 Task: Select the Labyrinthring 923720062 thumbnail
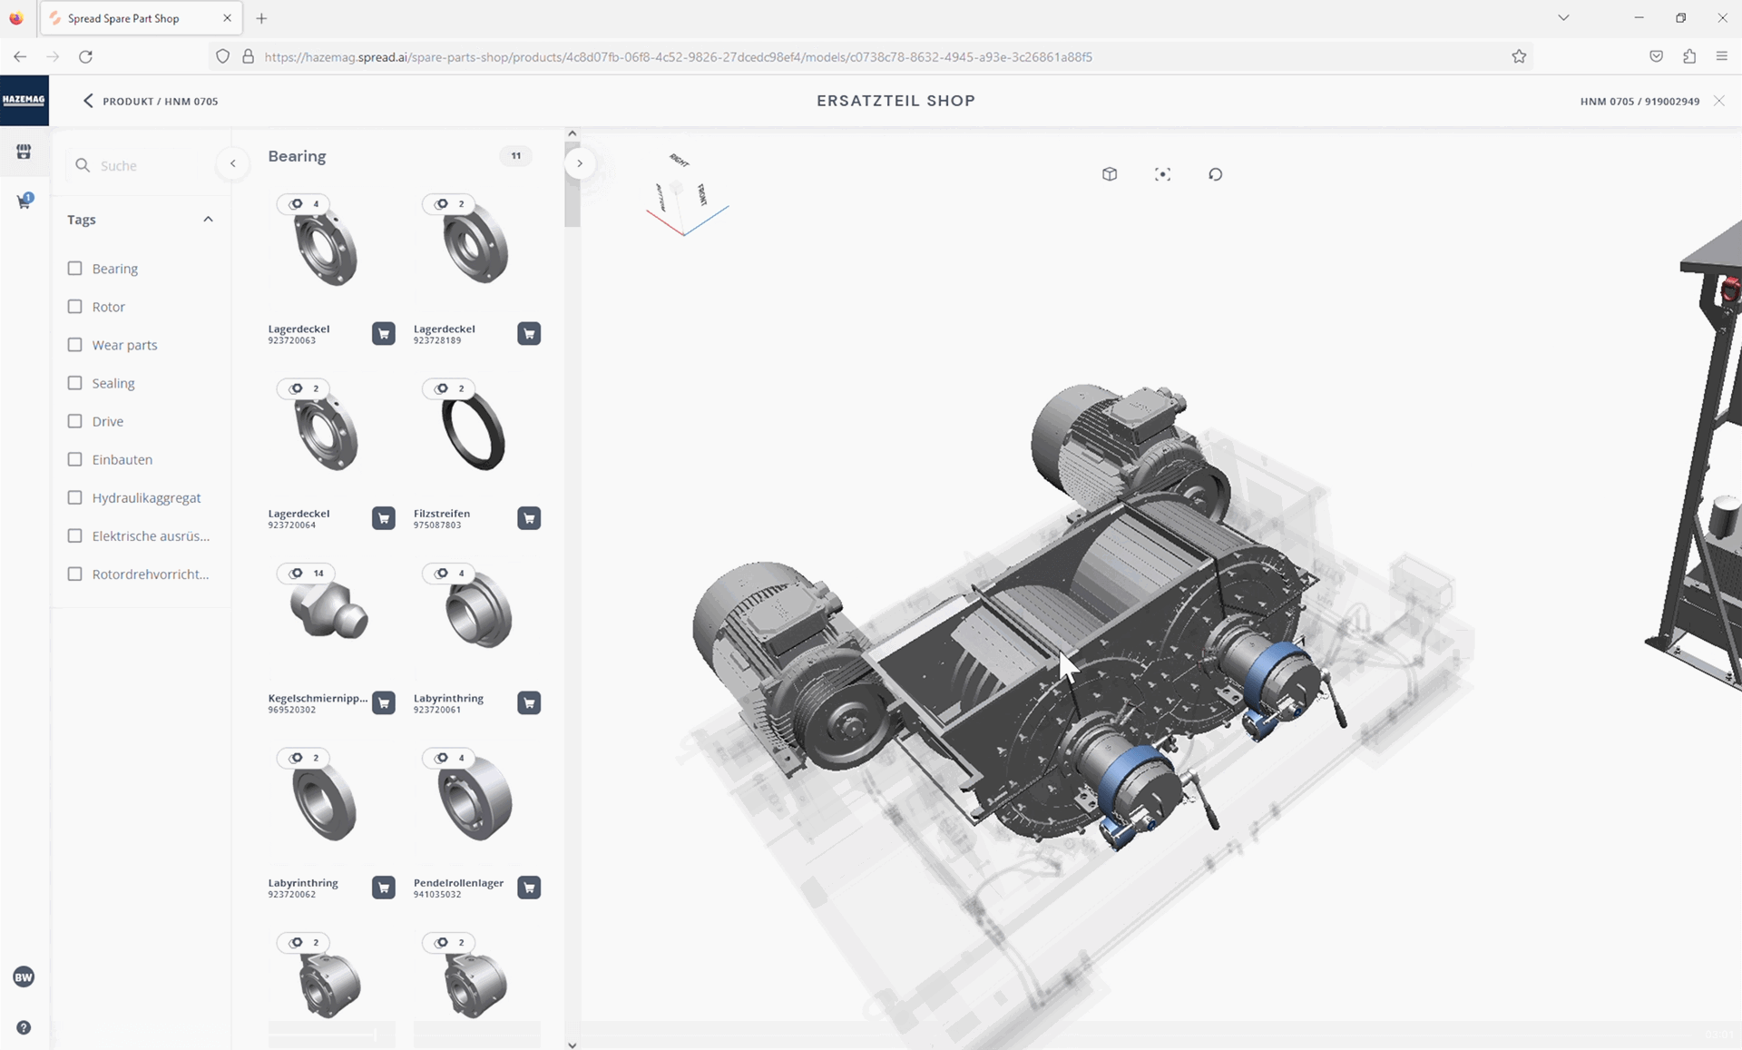pos(324,802)
